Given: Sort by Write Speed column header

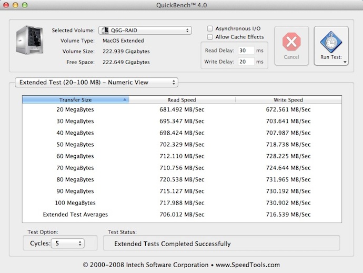Looking at the screenshot, I should coord(288,99).
